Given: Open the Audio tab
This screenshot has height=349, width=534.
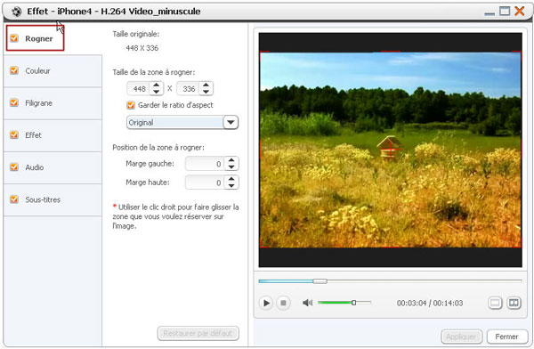Looking at the screenshot, I should (53, 167).
